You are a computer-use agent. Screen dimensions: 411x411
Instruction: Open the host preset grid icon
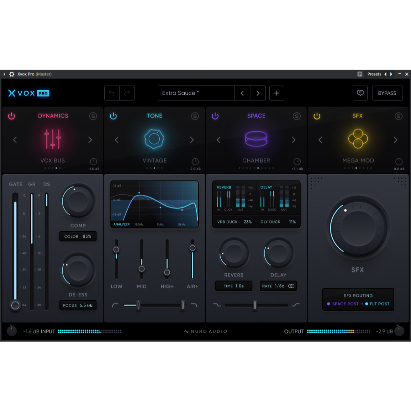coord(360,74)
